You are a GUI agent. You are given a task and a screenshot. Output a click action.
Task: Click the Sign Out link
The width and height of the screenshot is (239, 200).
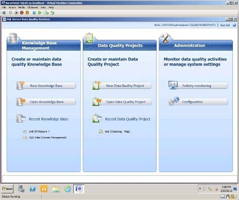click(x=225, y=25)
